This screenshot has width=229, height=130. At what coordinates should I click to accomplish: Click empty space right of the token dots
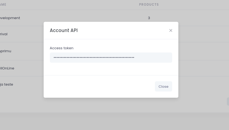coord(154,58)
